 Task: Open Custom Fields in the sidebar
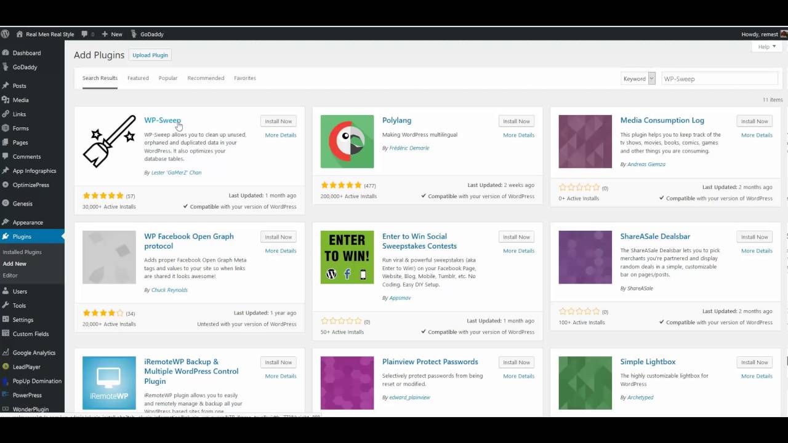(32, 333)
